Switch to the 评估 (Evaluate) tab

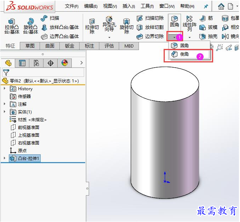(x=109, y=46)
